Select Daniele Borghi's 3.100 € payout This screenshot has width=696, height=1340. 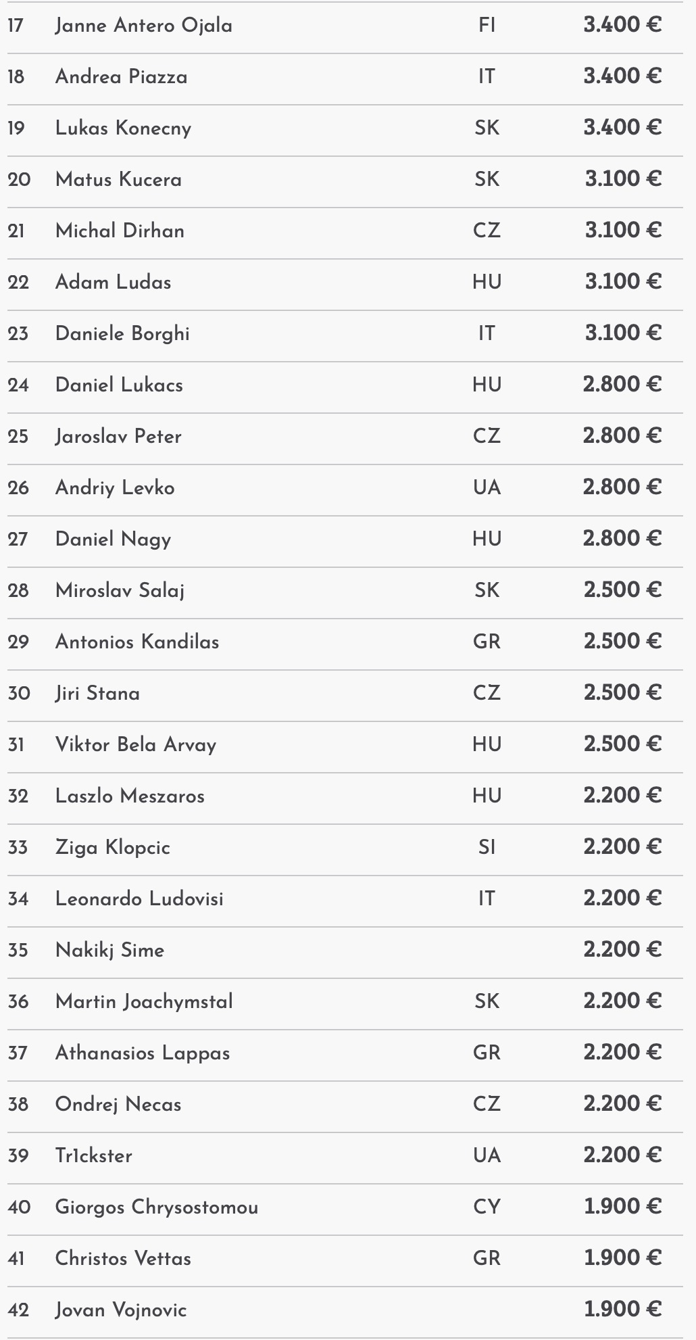(622, 333)
